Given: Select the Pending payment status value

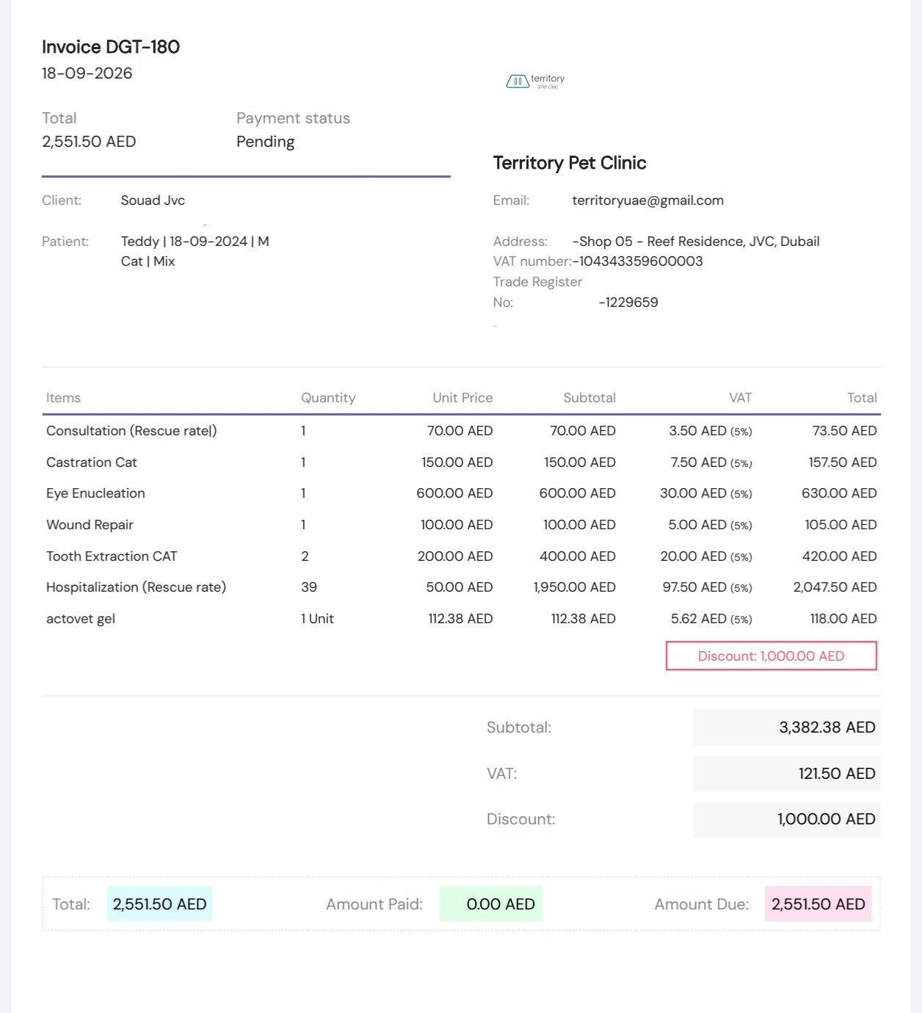Looking at the screenshot, I should [265, 142].
